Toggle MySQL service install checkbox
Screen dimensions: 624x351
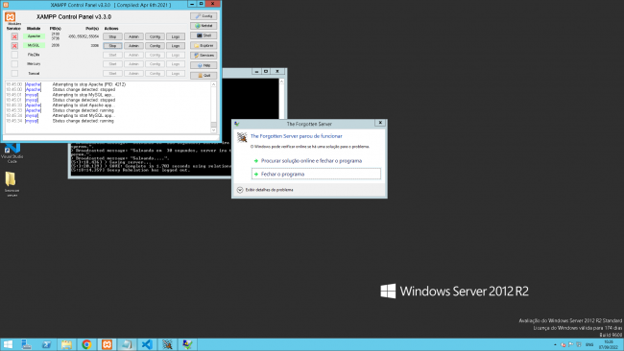[x=14, y=46]
